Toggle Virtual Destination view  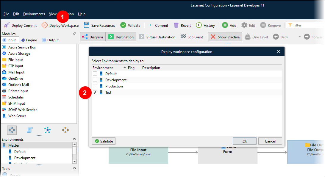[x=157, y=37]
